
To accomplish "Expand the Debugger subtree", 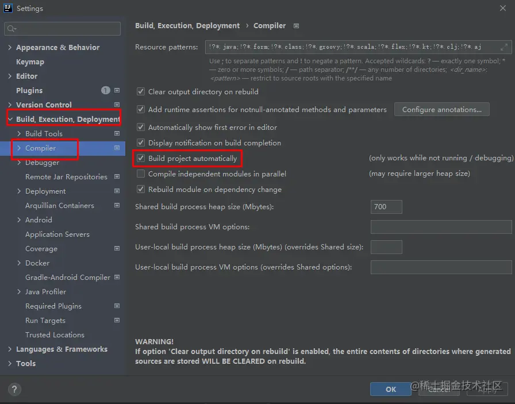I will (x=19, y=162).
